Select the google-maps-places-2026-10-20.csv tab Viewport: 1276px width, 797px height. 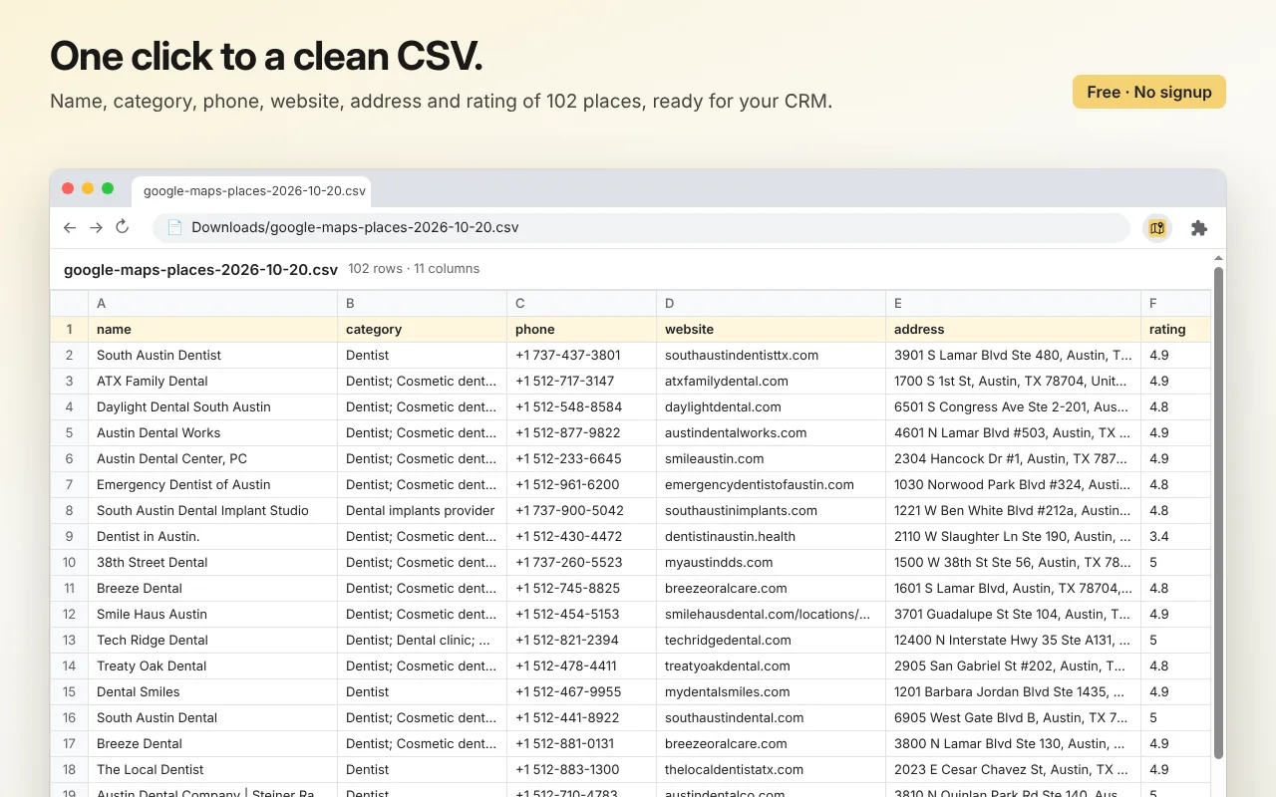click(x=253, y=190)
